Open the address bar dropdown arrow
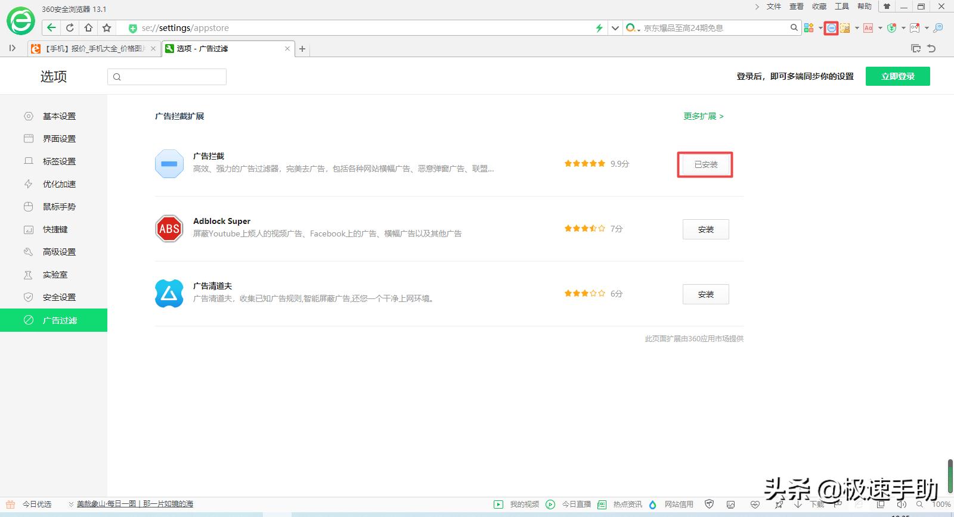The height and width of the screenshot is (517, 954). 615,28
